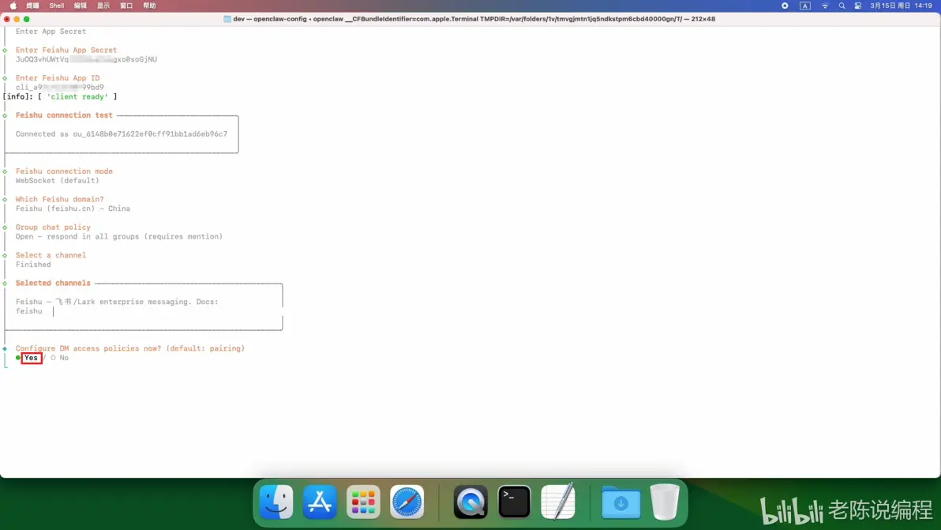Open Finder from the Dock
Image resolution: width=941 pixels, height=530 pixels.
(276, 502)
